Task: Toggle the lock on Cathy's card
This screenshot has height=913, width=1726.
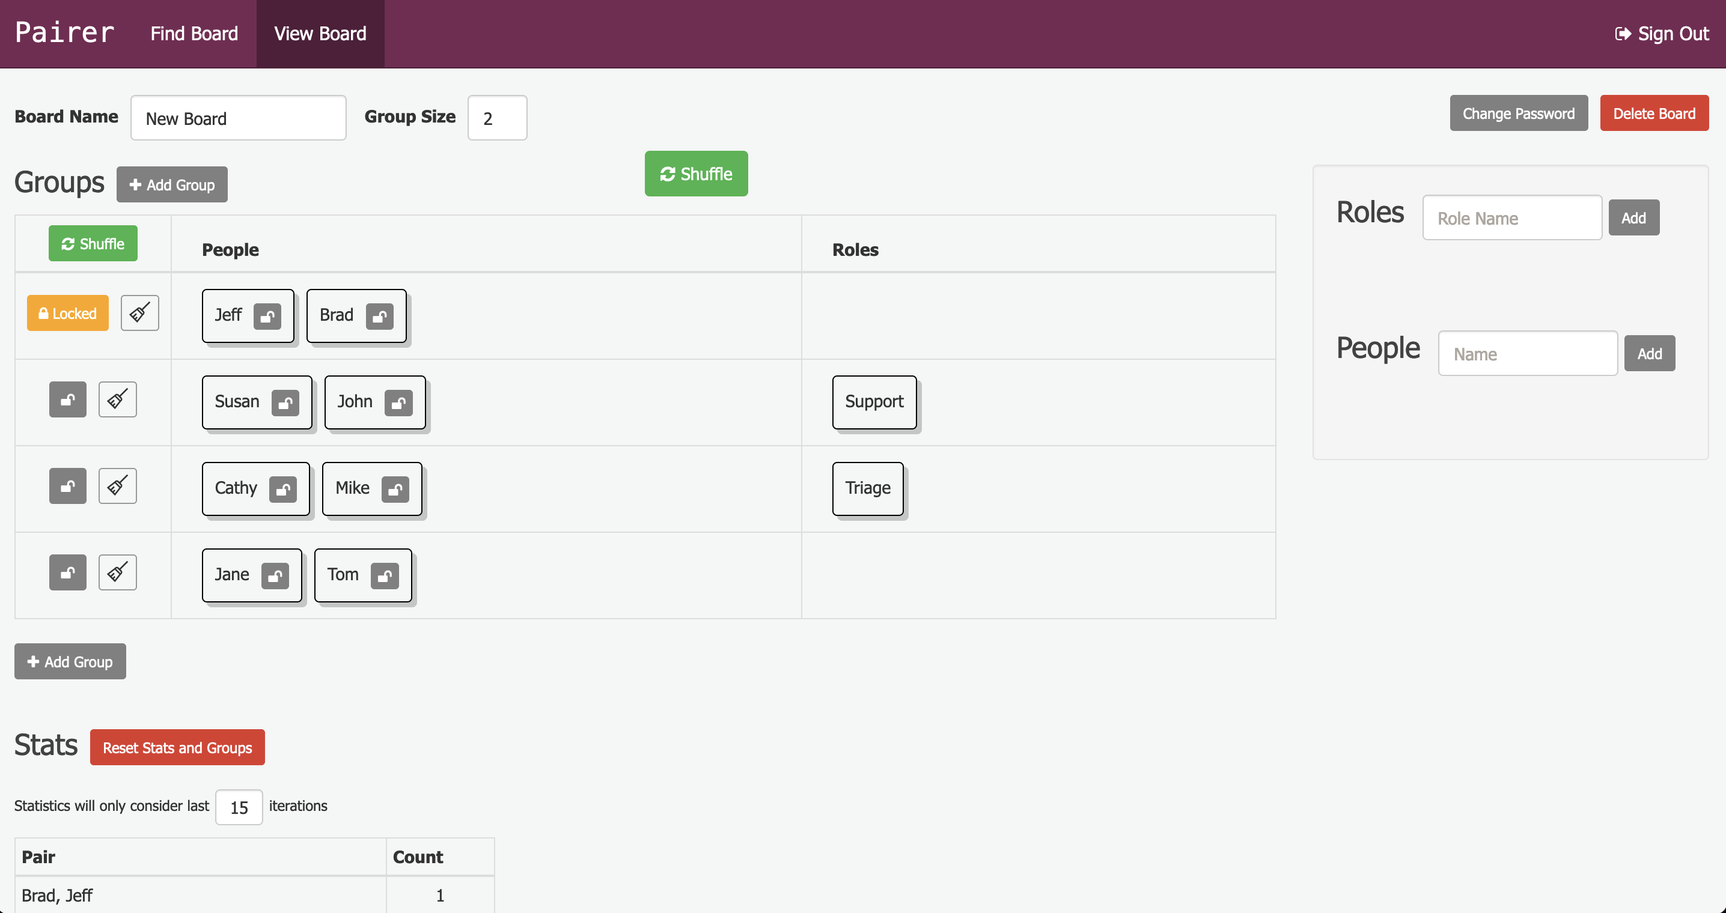Action: click(x=282, y=489)
